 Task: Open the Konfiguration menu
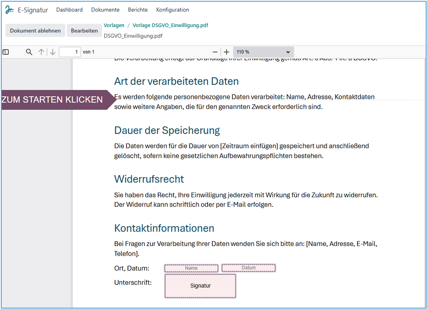pyautogui.click(x=173, y=10)
